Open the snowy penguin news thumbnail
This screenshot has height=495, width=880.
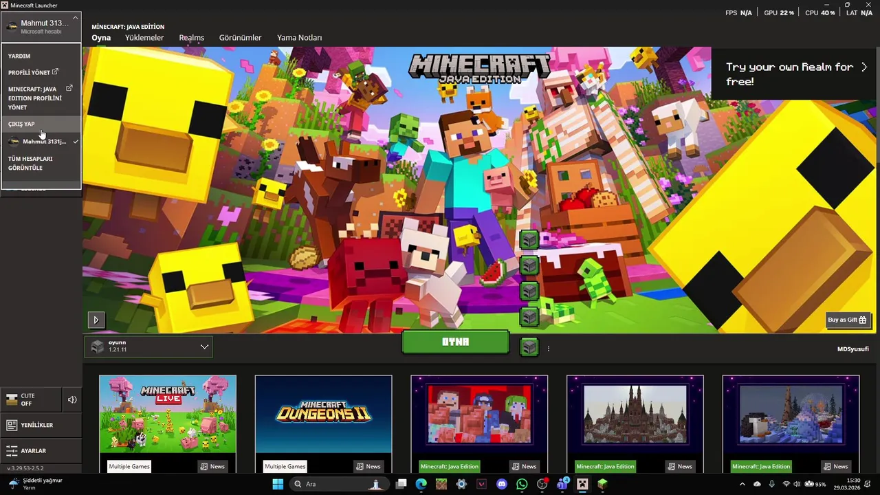791,414
